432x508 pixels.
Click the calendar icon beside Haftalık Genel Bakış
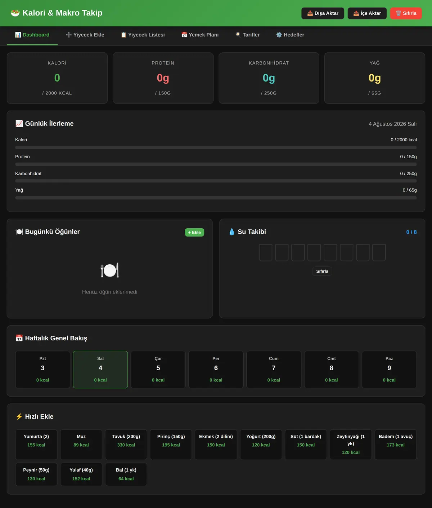19,338
